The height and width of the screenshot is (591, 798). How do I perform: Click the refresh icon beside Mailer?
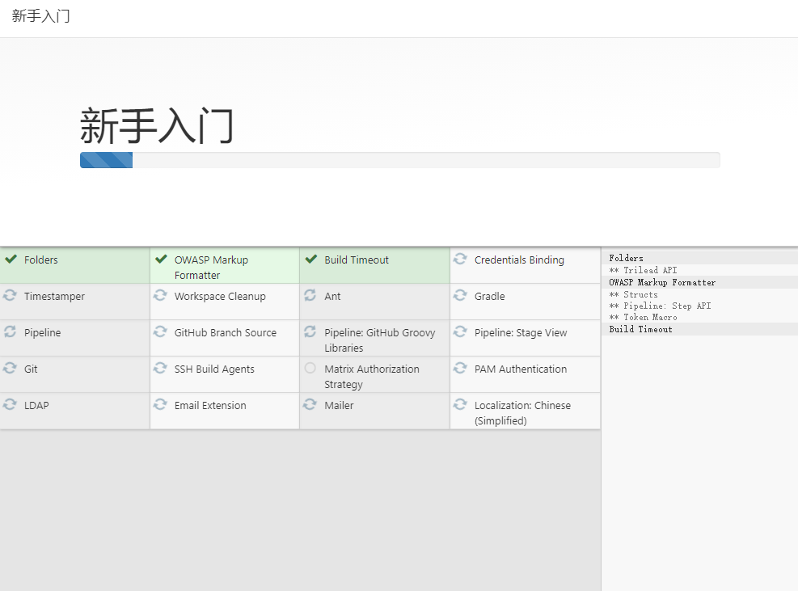click(310, 405)
